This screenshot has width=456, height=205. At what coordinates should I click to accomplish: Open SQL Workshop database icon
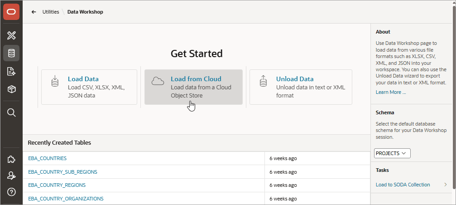point(11,53)
